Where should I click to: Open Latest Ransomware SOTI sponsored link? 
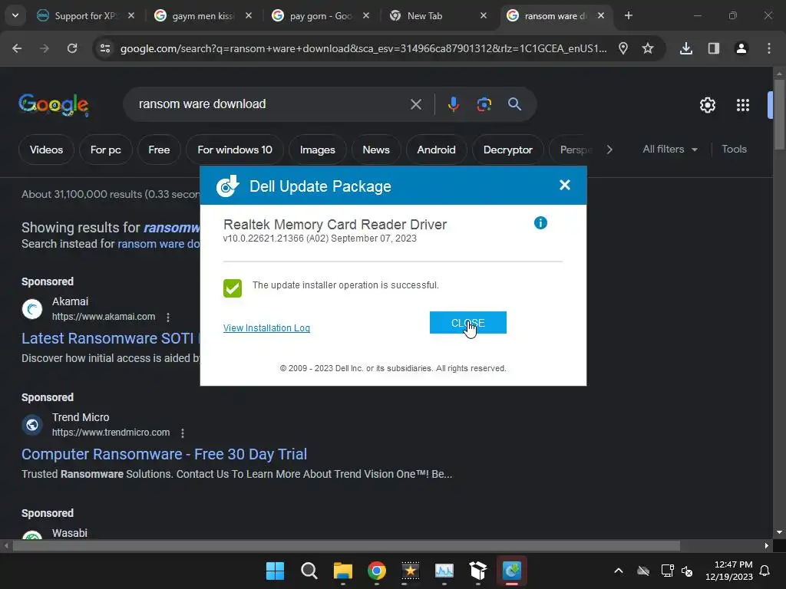pos(111,338)
